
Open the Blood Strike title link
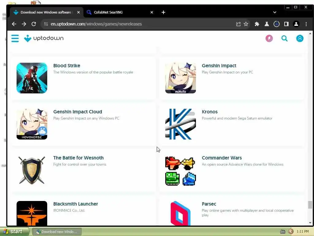coord(67,66)
